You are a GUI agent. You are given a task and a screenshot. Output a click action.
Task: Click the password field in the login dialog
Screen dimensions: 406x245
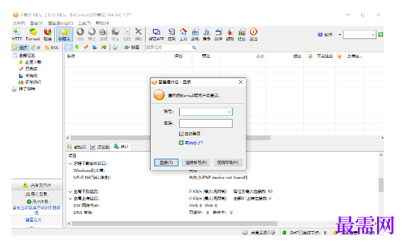click(x=206, y=123)
